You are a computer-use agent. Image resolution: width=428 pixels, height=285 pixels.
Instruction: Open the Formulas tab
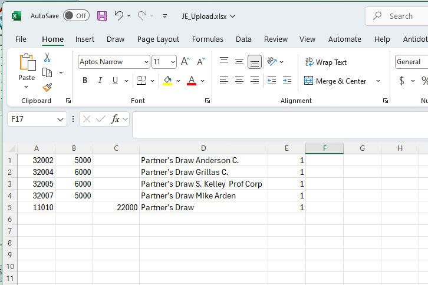208,39
